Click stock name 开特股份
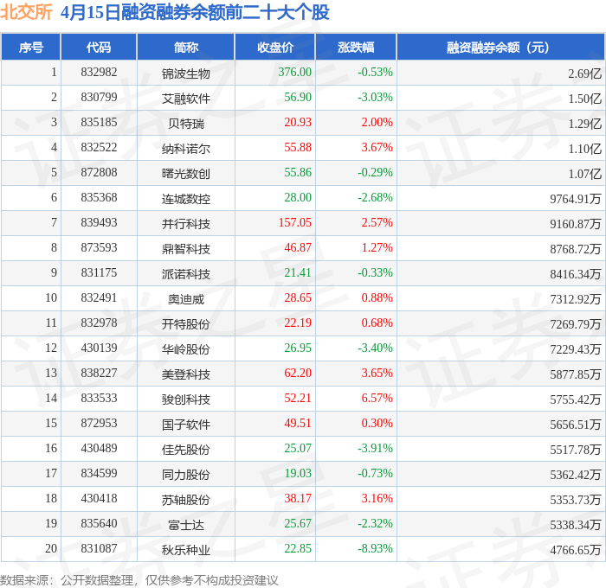606x588 pixels. [186, 324]
